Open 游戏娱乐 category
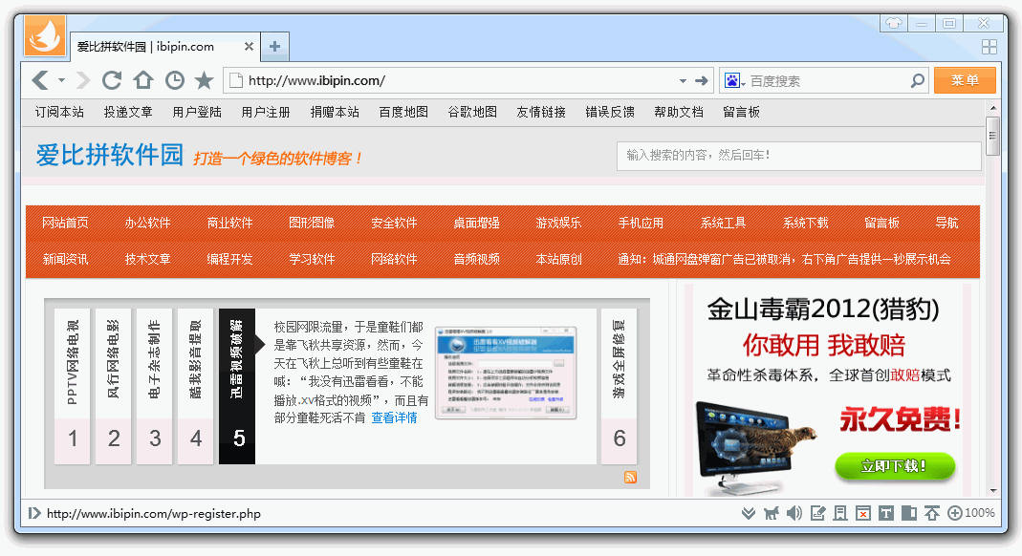This screenshot has height=556, width=1022. click(558, 223)
